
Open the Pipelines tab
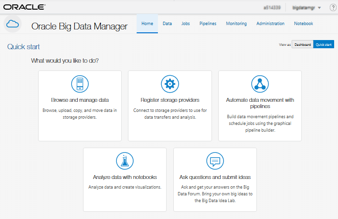tap(208, 24)
